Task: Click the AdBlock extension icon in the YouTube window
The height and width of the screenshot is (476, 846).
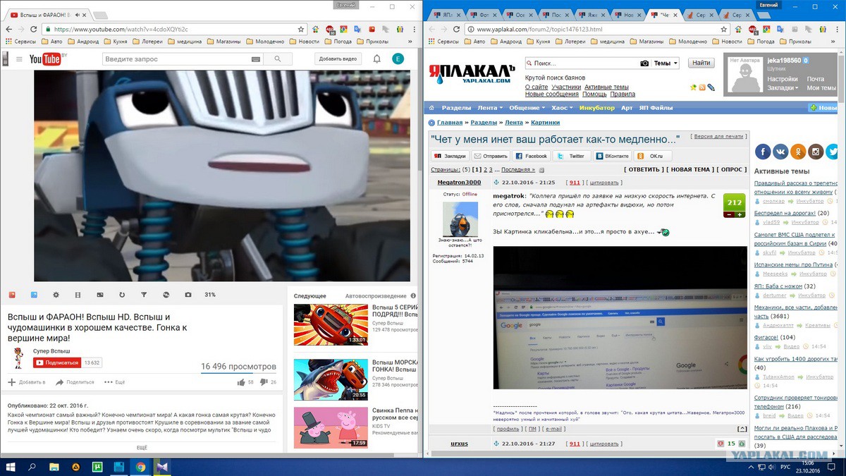Action: pyautogui.click(x=329, y=29)
